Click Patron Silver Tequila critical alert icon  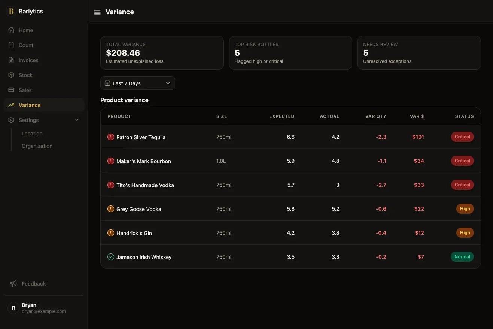[111, 137]
